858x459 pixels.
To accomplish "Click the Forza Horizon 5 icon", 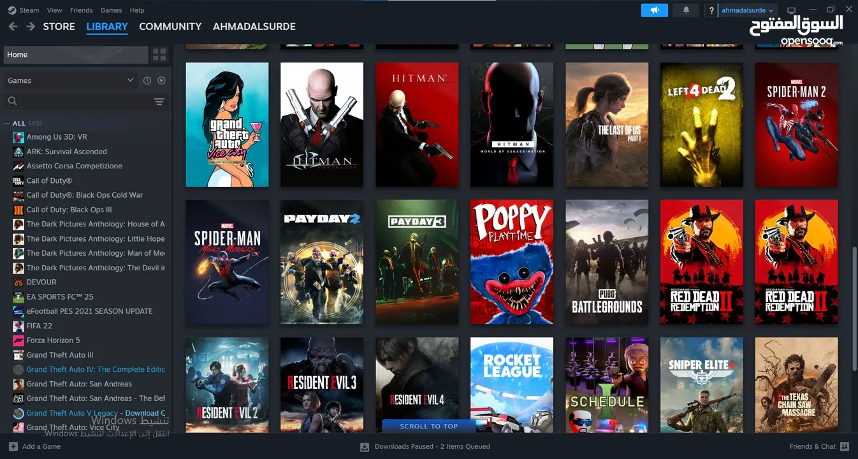I will [18, 340].
